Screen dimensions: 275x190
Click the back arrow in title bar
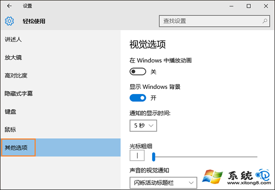(9, 6)
